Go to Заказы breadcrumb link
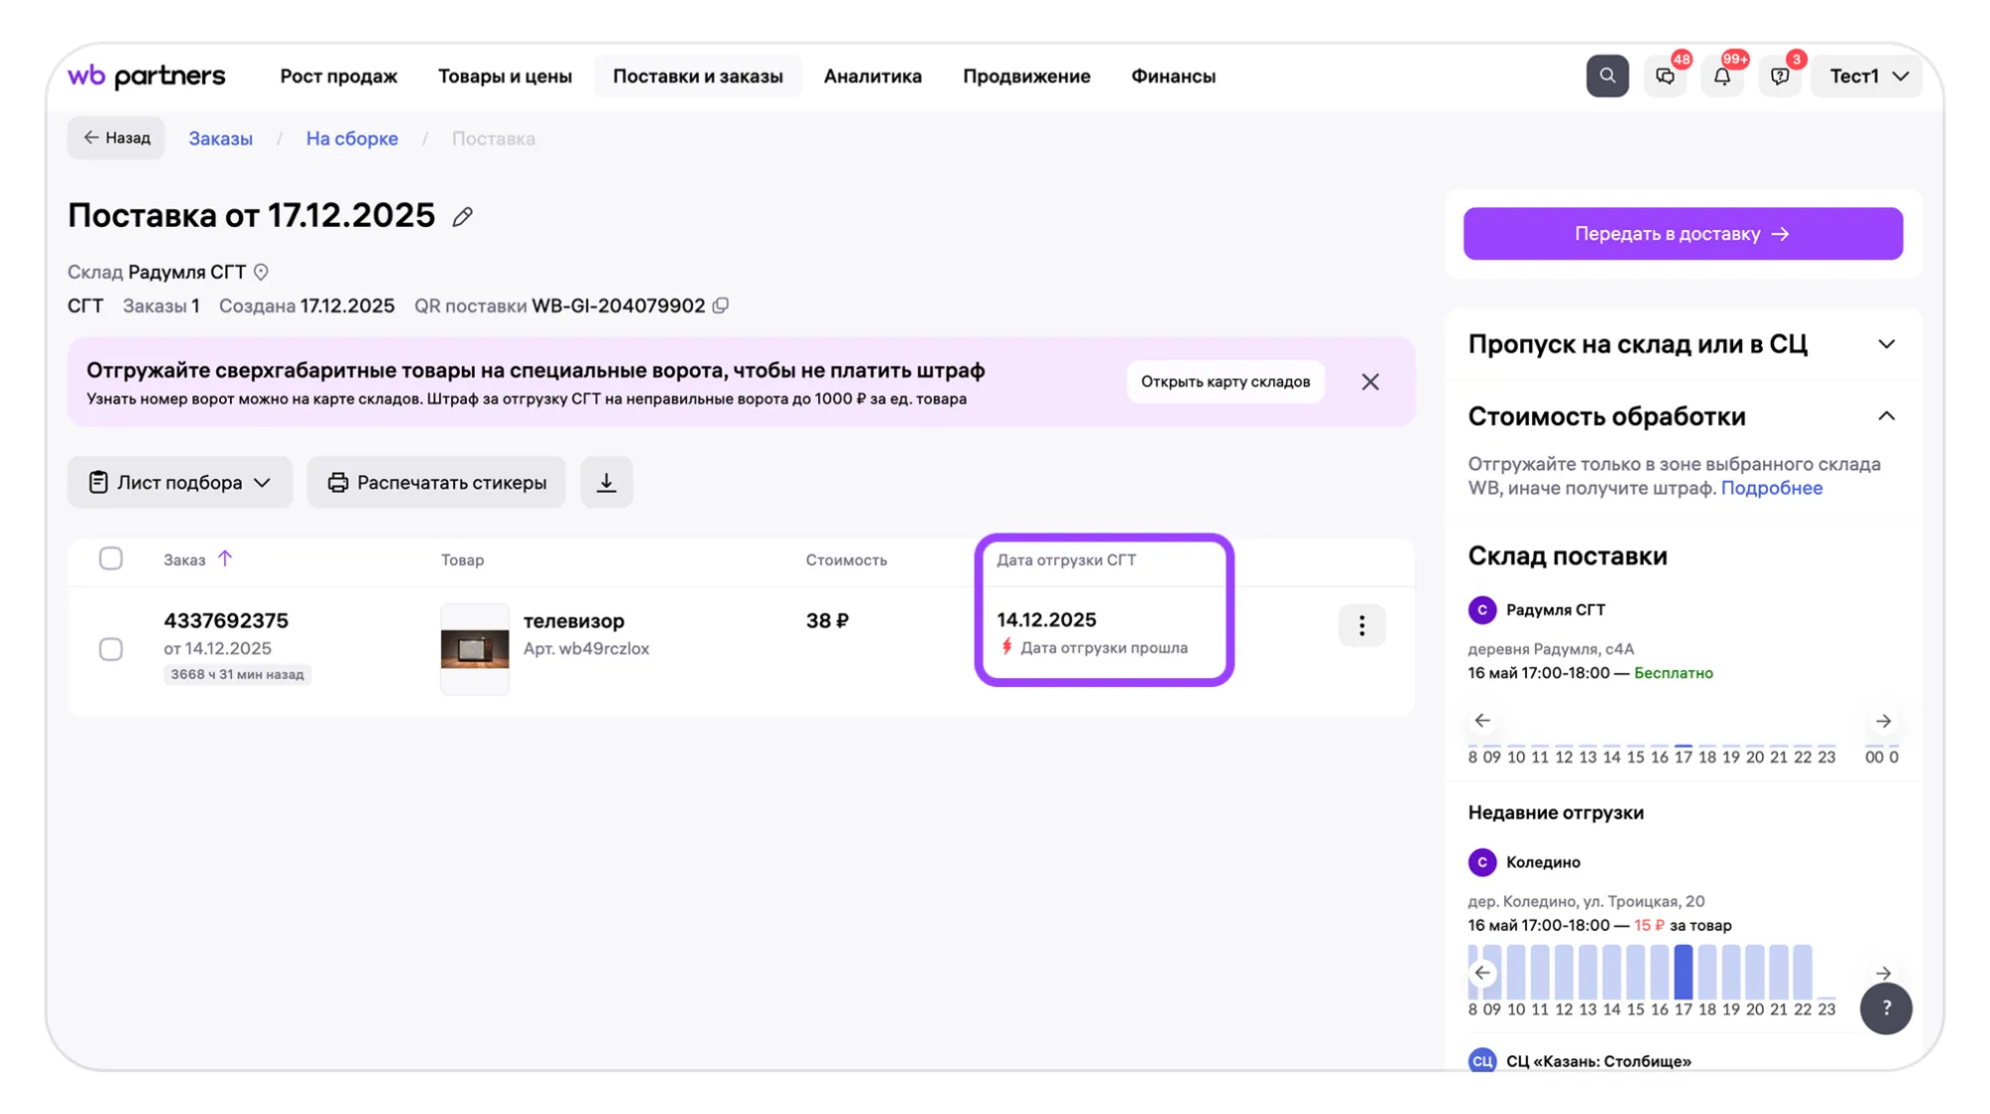Viewport: 1990px width, 1114px height. coord(220,138)
